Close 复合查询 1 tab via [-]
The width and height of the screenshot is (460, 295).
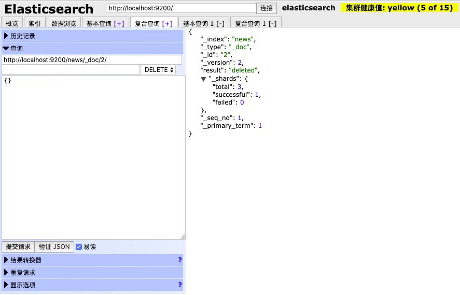click(273, 23)
